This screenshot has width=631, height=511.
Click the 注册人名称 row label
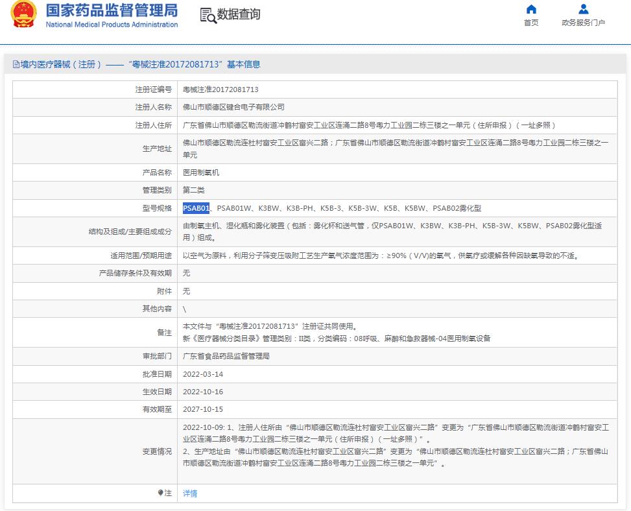(154, 107)
